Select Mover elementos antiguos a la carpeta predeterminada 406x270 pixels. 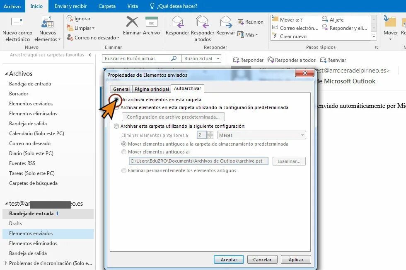124,144
